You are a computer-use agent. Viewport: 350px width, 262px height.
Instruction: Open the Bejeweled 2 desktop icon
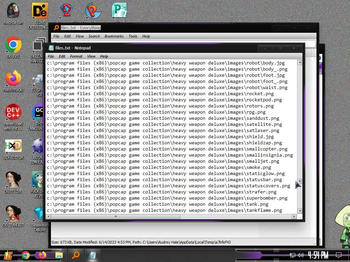click(66, 12)
